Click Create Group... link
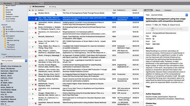This screenshot has width=190, height=106. [11, 49]
